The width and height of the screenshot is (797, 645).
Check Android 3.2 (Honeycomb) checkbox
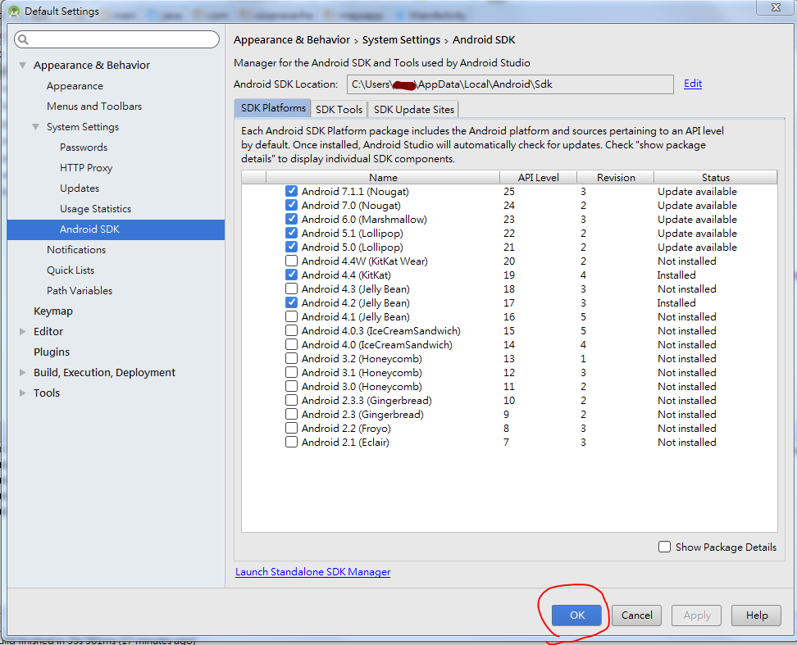291,358
